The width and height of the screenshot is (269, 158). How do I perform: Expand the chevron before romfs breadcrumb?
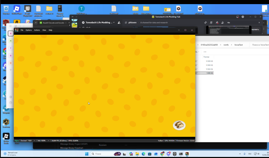point(221,45)
